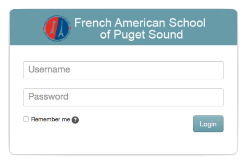The height and width of the screenshot is (163, 248).
Task: Place cursor in the first text box
Action: coord(123,70)
